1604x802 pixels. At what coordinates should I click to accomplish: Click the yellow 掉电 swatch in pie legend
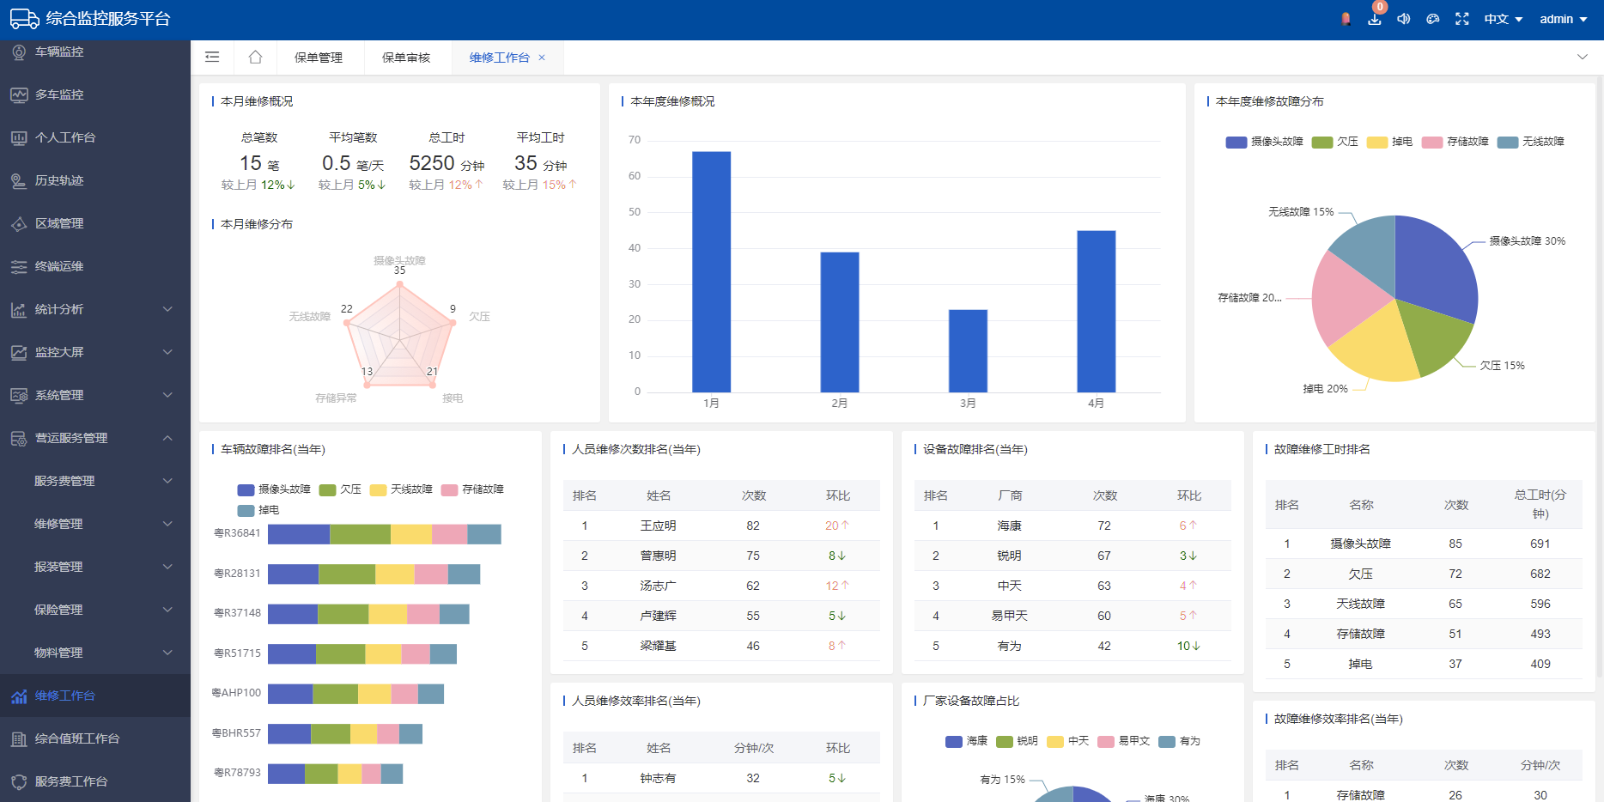[x=1377, y=142]
